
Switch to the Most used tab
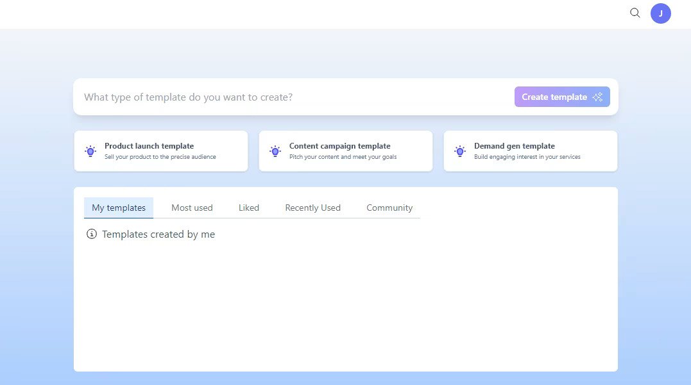[192, 208]
